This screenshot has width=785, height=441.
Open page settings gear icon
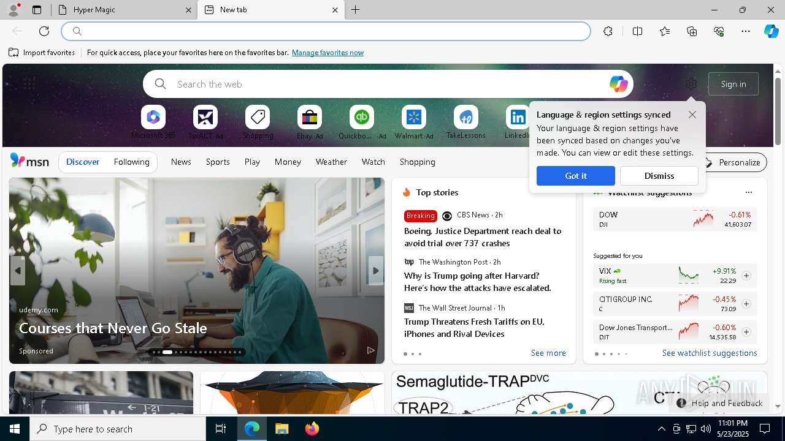pyautogui.click(x=691, y=84)
